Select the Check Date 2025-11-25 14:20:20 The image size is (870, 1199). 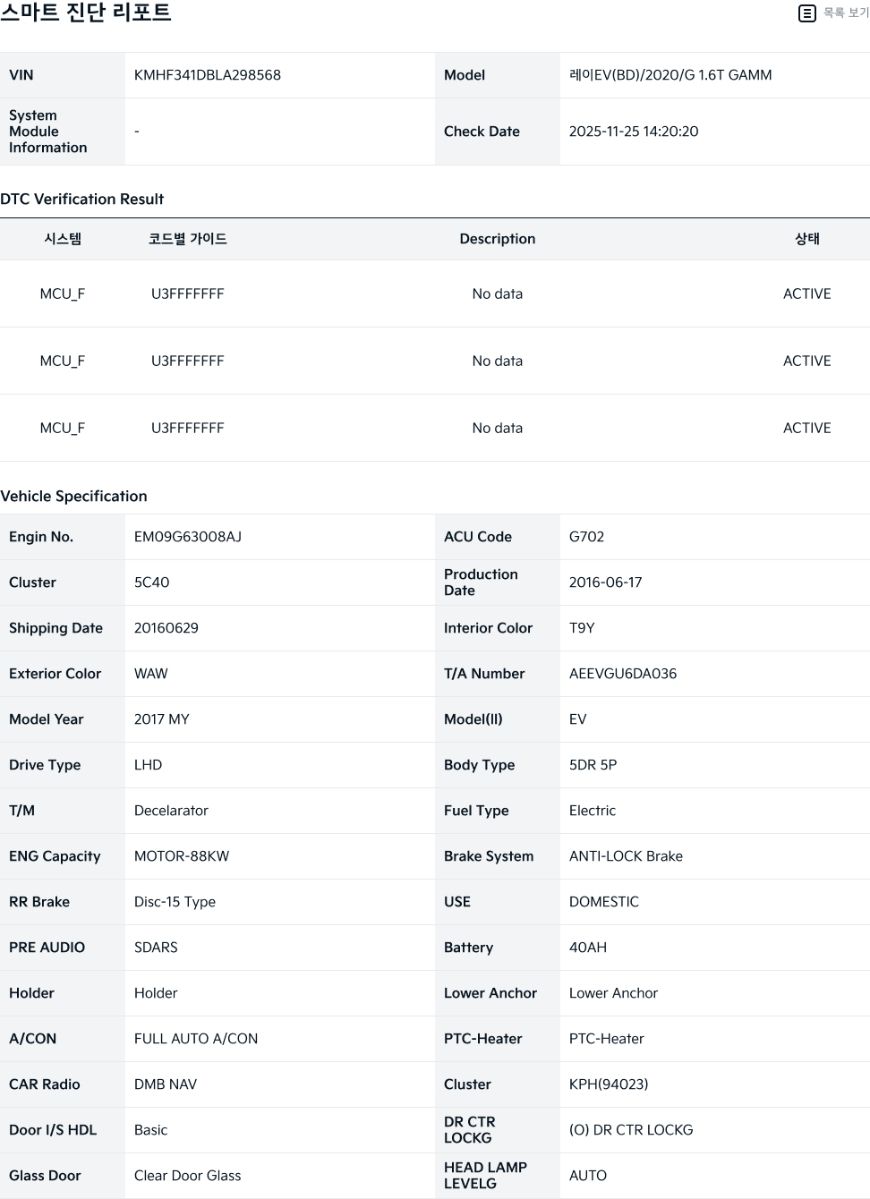point(634,132)
